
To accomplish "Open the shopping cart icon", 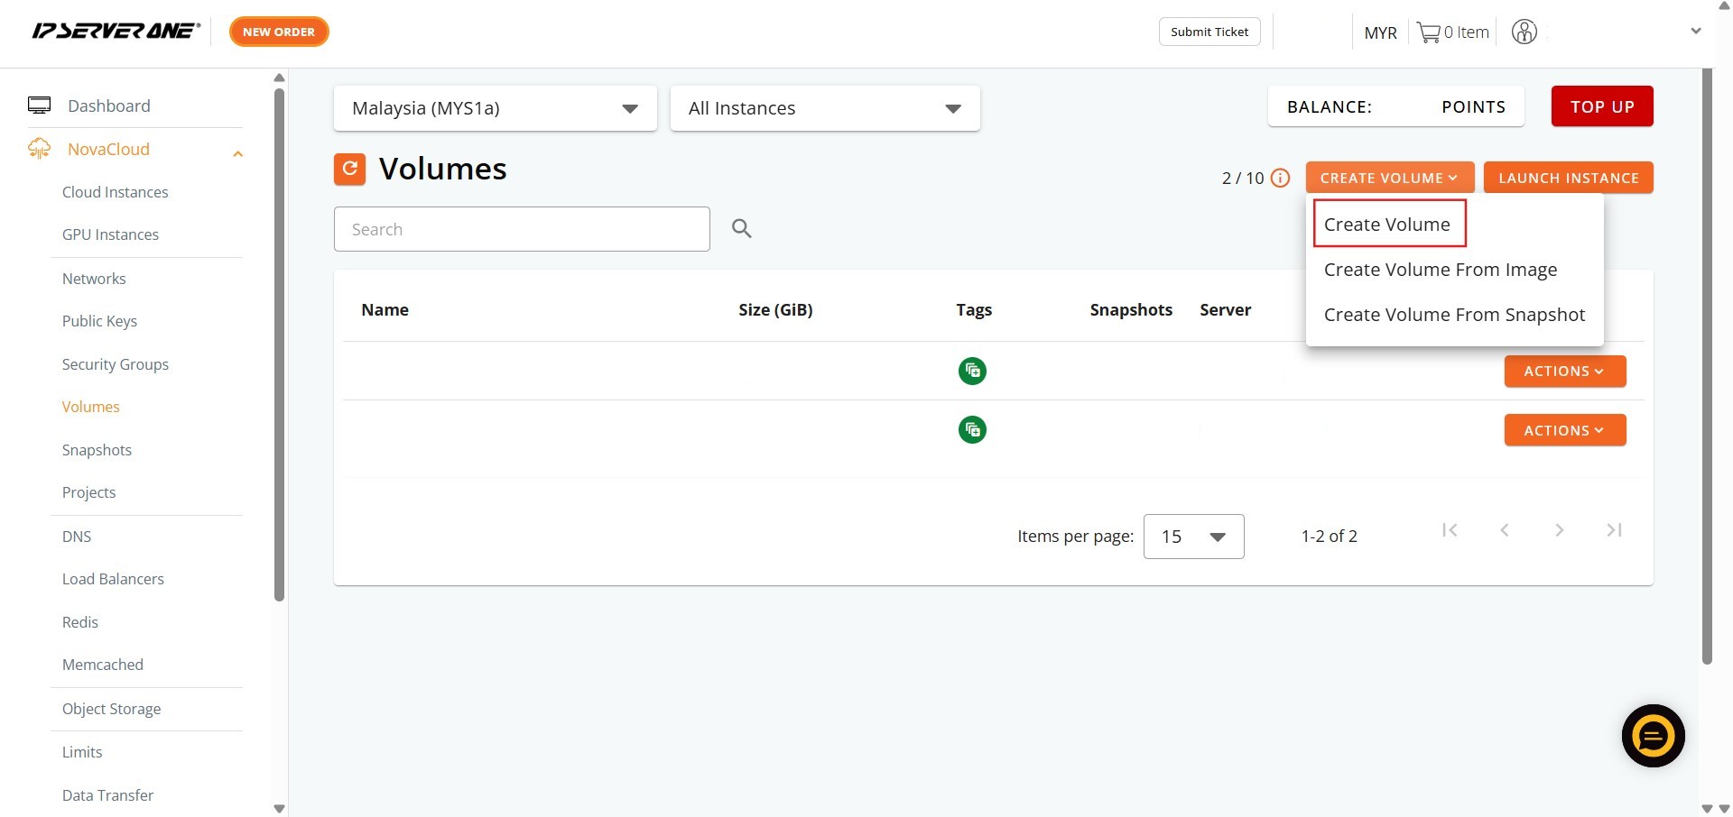I will coord(1428,32).
